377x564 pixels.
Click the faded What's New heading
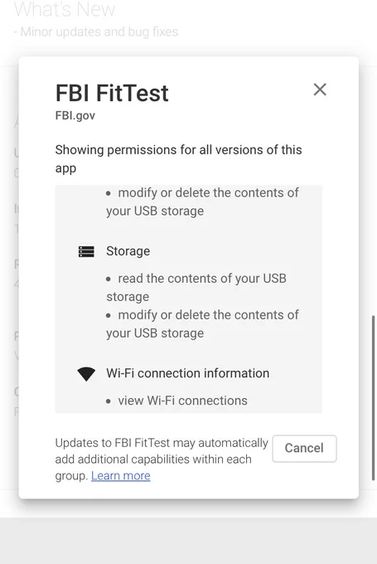tap(65, 10)
